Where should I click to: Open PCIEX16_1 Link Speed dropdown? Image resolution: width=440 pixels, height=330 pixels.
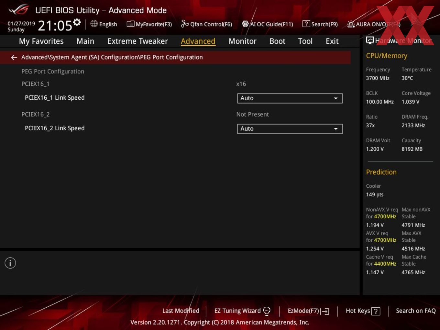click(290, 98)
